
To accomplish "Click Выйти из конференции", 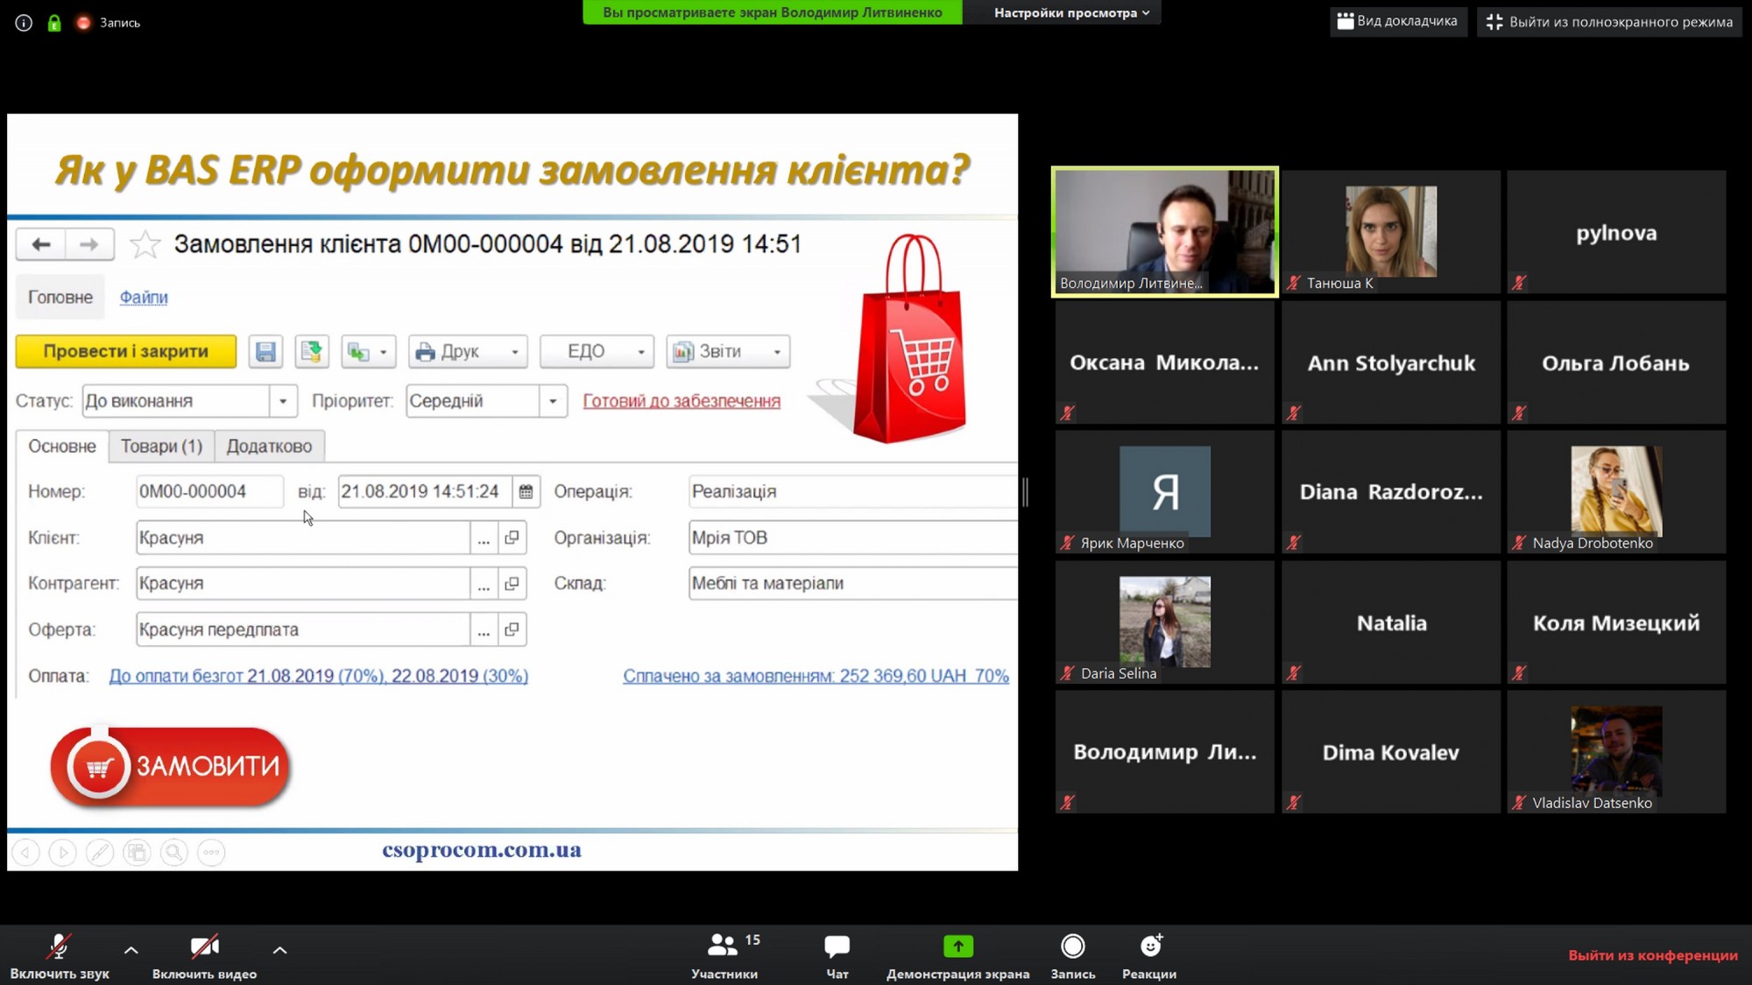I will (x=1652, y=955).
